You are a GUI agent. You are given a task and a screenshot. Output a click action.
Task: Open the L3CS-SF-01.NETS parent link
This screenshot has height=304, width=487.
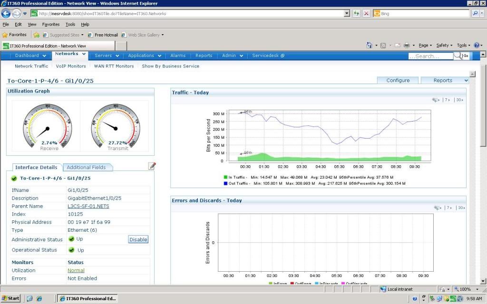click(x=88, y=206)
